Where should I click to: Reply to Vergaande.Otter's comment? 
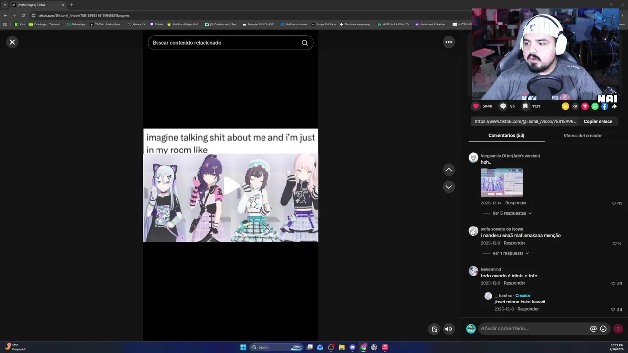pyautogui.click(x=516, y=203)
